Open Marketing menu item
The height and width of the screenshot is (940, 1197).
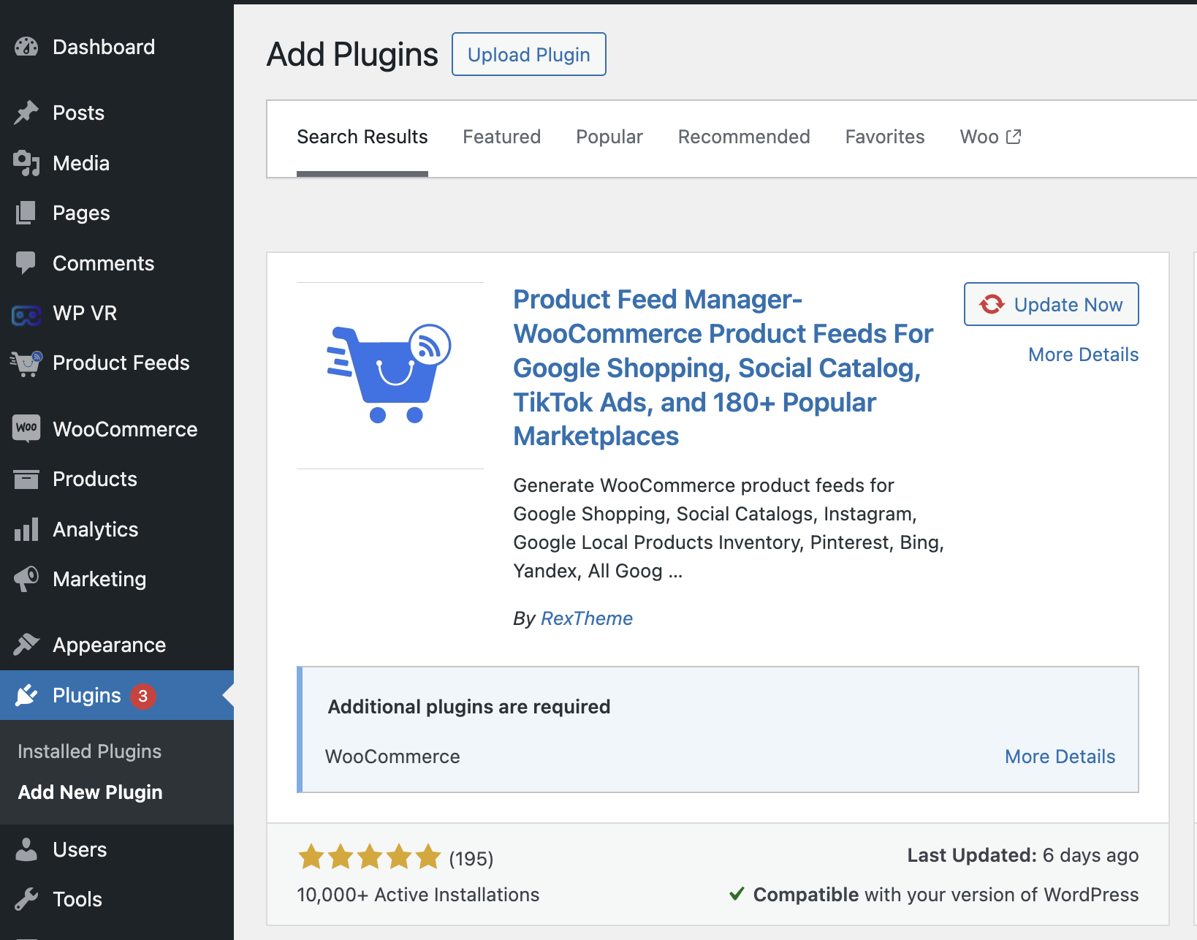click(x=117, y=579)
